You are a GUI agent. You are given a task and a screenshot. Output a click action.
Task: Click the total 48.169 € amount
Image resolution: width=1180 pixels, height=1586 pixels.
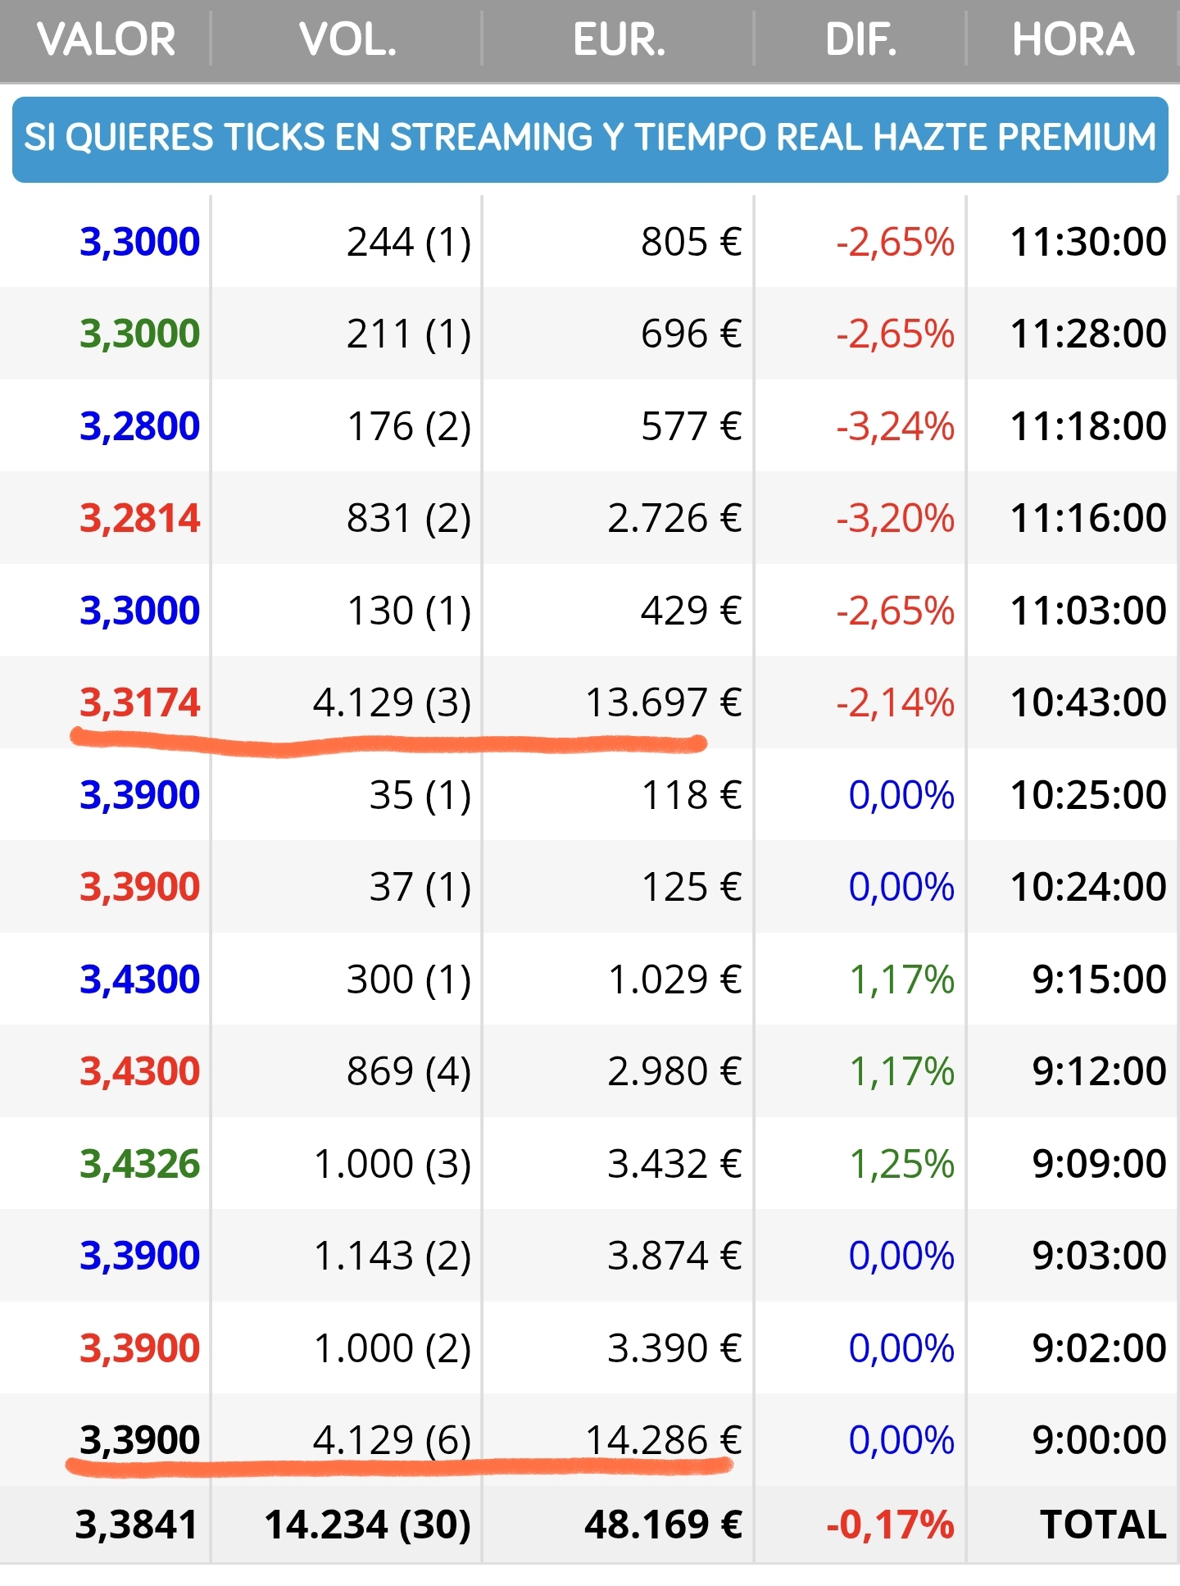tap(663, 1525)
